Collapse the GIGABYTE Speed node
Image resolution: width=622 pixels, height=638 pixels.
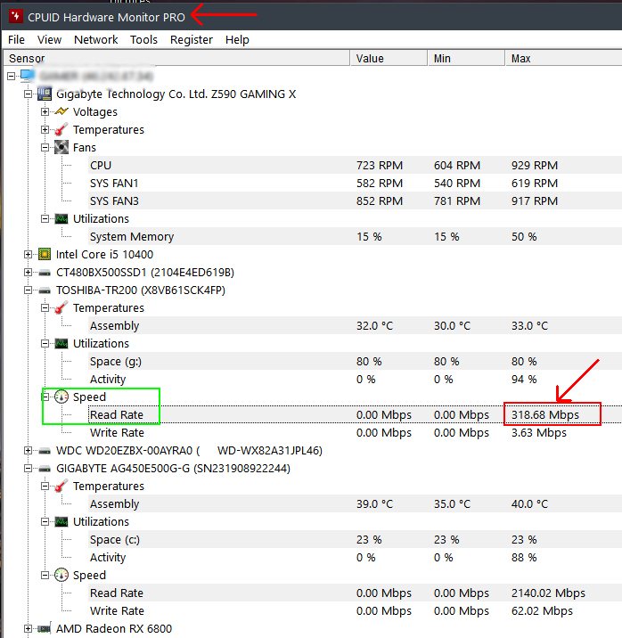pyautogui.click(x=45, y=576)
